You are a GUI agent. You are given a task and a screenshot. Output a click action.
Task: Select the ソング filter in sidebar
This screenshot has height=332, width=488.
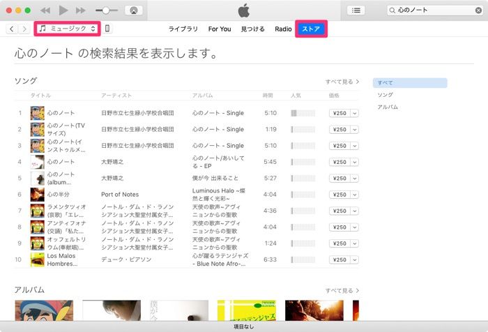(x=386, y=95)
